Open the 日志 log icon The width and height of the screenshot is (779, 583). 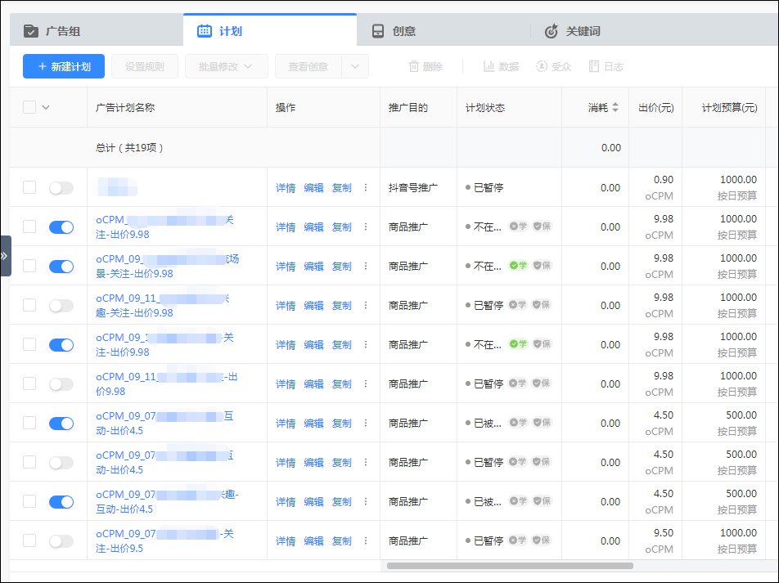(x=594, y=66)
